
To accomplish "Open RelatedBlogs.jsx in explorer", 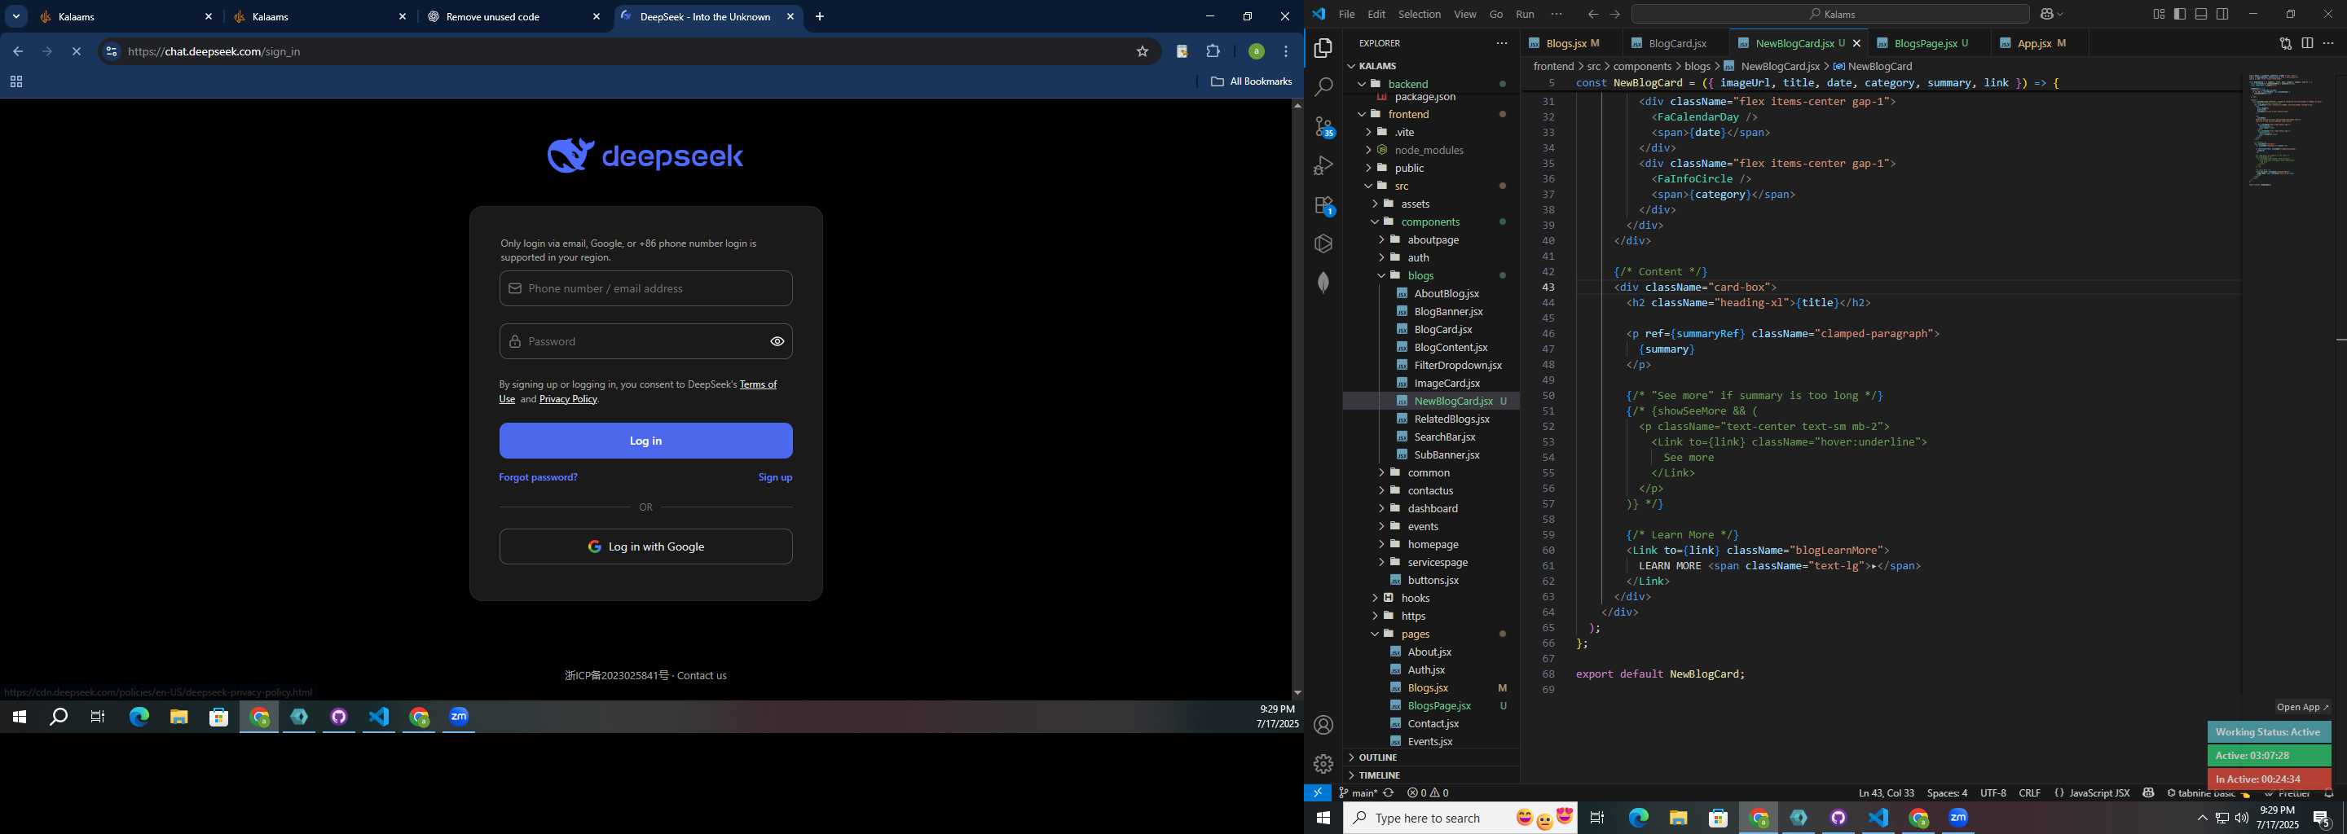I will [x=1451, y=419].
